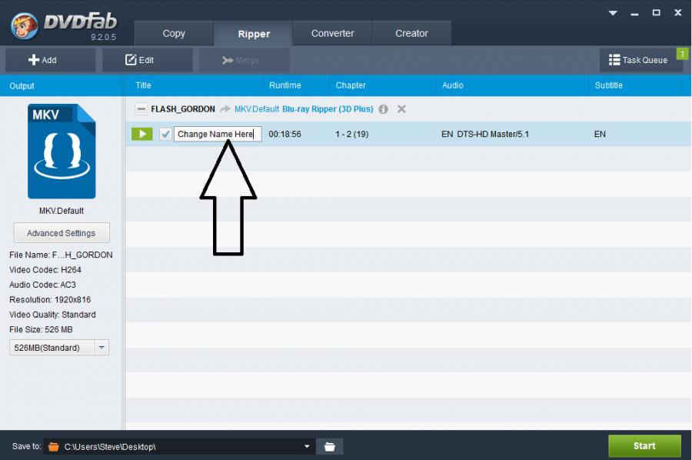Click the DVDFab monkey logo

pyautogui.click(x=24, y=26)
